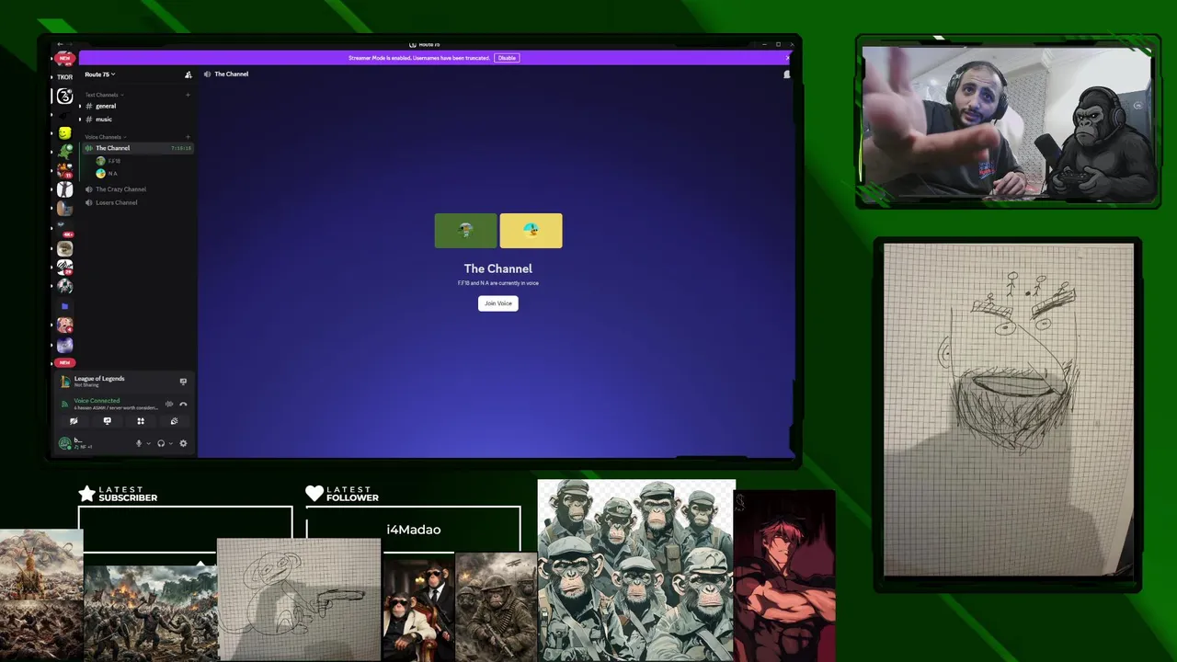Click user N A in voice channel list
Viewport: 1177px width, 662px height.
pos(107,174)
